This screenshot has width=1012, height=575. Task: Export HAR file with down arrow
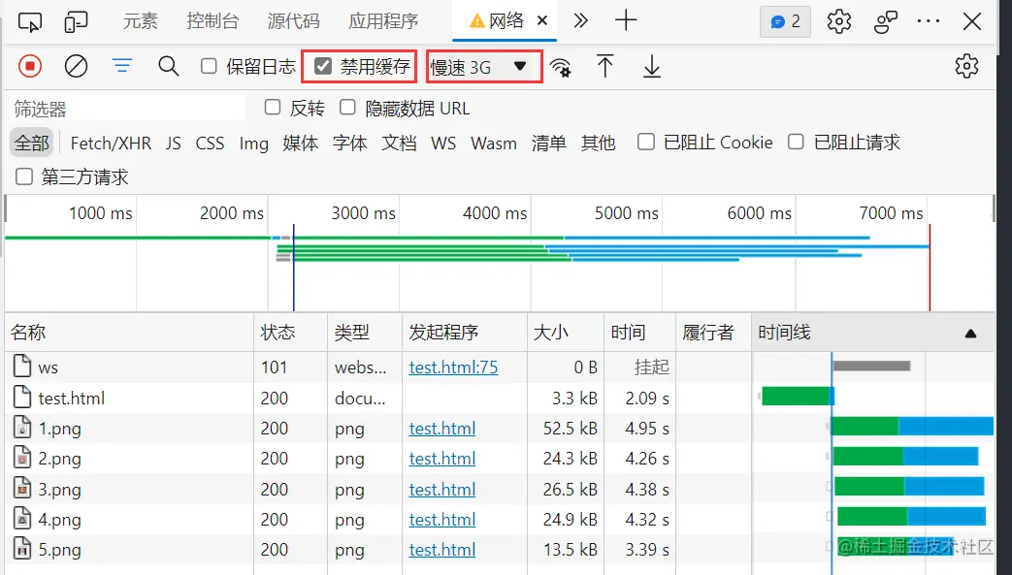[652, 66]
